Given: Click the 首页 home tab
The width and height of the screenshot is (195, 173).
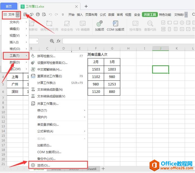Looking at the screenshot, I should tap(9, 6).
